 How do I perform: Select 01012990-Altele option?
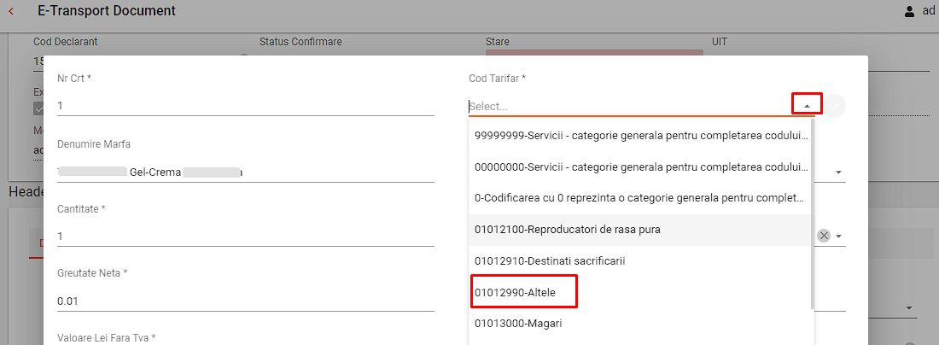coord(641,293)
